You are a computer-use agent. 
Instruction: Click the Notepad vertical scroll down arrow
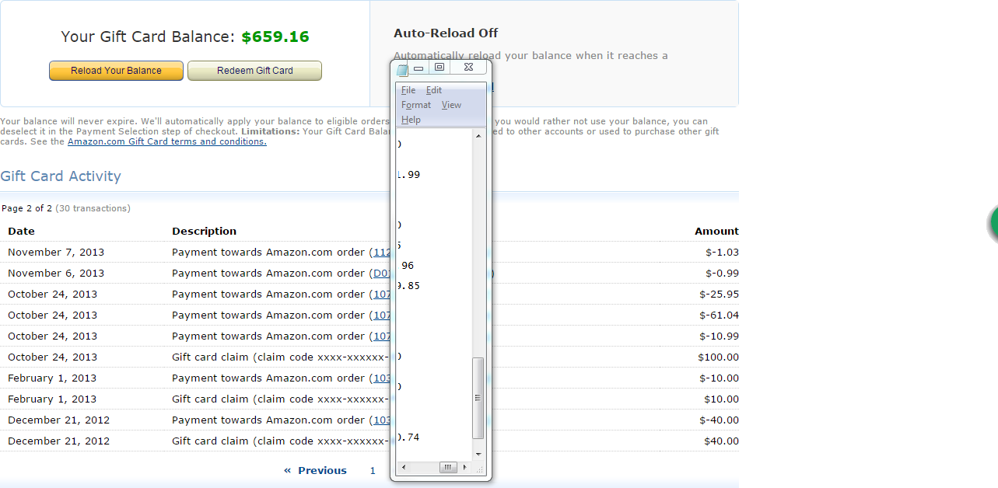[478, 455]
